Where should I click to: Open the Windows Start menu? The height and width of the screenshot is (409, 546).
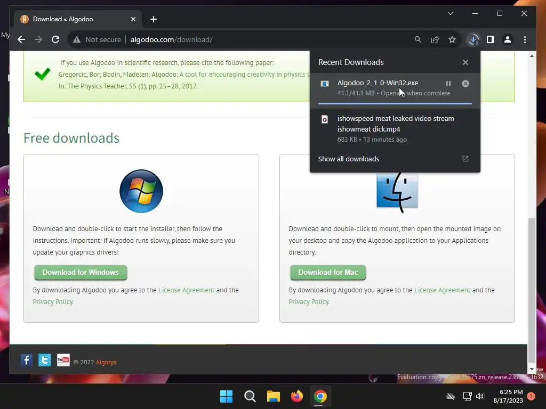(x=226, y=396)
